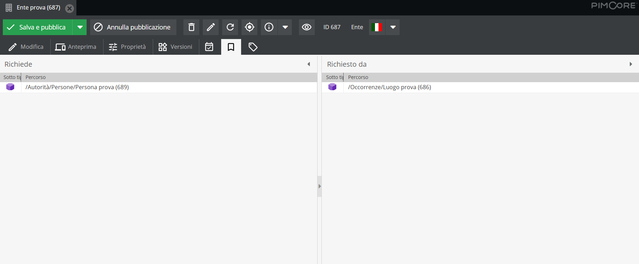Select the dependencies bookmark tab icon
The height and width of the screenshot is (264, 639).
tap(231, 47)
